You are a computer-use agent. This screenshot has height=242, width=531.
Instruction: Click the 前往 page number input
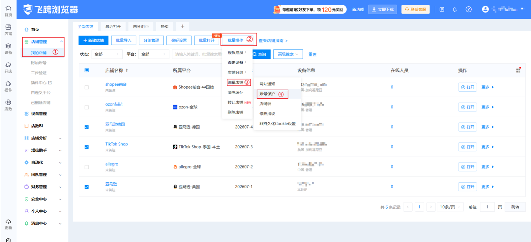[x=487, y=207]
